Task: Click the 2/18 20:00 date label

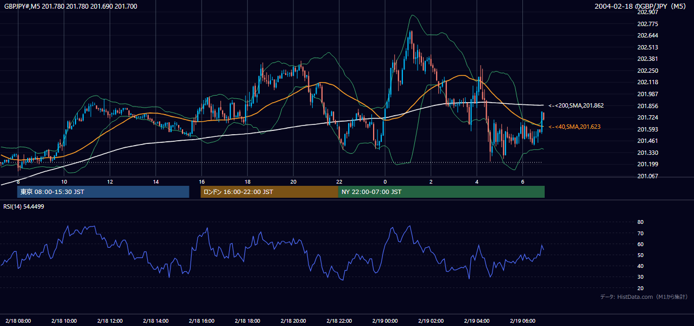Action: pyautogui.click(x=293, y=321)
